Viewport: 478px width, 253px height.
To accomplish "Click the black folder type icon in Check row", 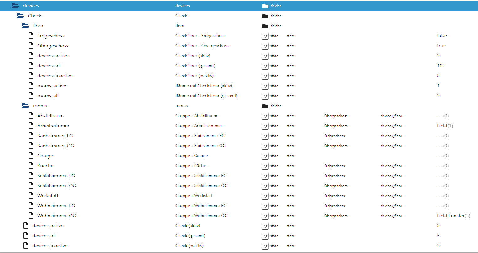I will click(x=265, y=16).
